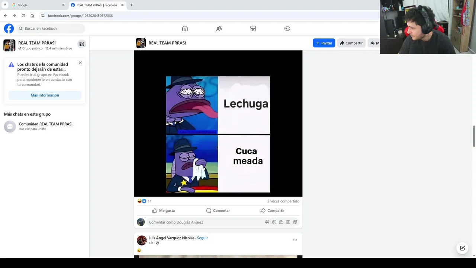Open the Gaming icon
This screenshot has width=476, height=268.
tap(287, 28)
